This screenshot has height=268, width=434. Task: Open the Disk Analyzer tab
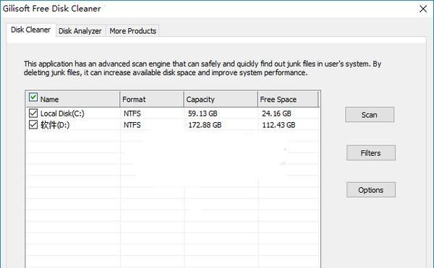pyautogui.click(x=80, y=31)
